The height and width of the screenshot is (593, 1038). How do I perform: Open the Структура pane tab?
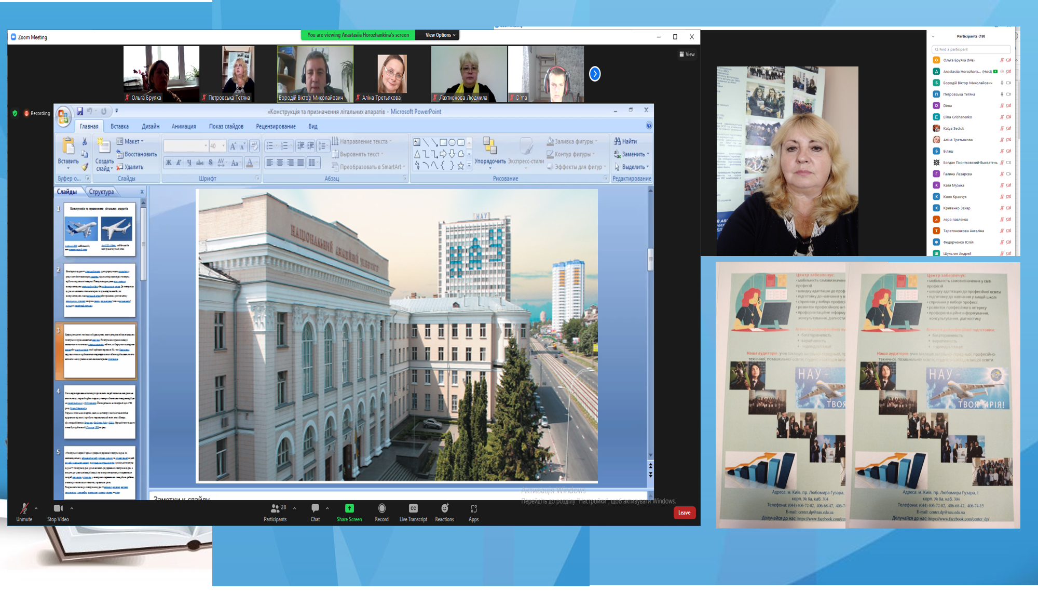101,192
